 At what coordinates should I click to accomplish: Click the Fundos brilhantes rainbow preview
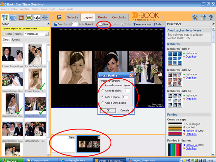tap(175, 150)
